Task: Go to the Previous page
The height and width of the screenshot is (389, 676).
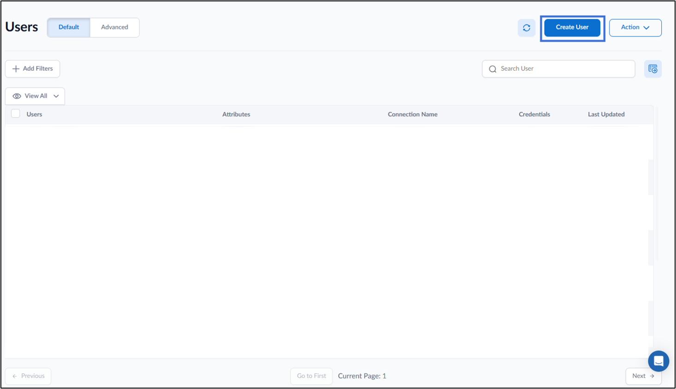Action: click(28, 376)
